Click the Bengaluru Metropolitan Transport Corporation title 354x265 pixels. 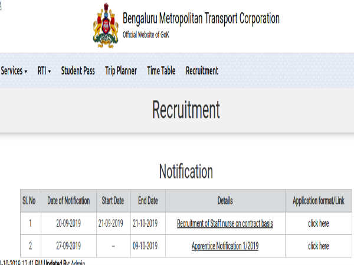point(201,18)
